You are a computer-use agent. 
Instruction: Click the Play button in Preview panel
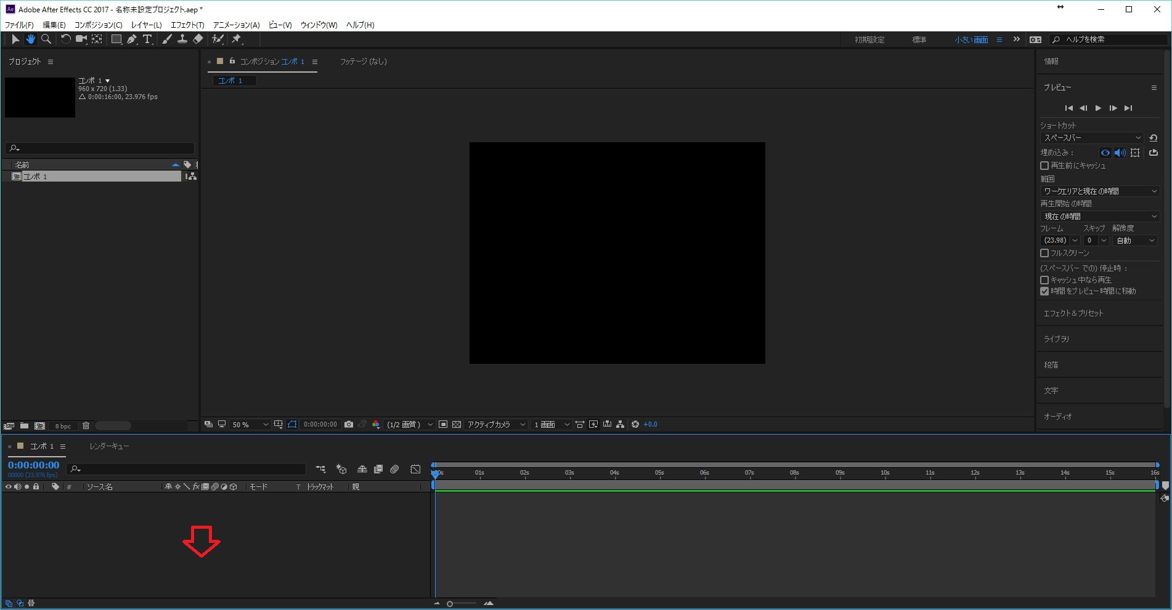pos(1098,108)
